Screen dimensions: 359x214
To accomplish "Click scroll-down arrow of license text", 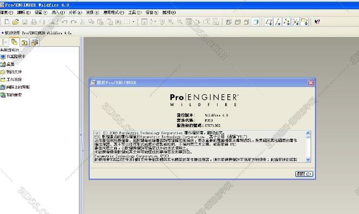I will point(308,160).
